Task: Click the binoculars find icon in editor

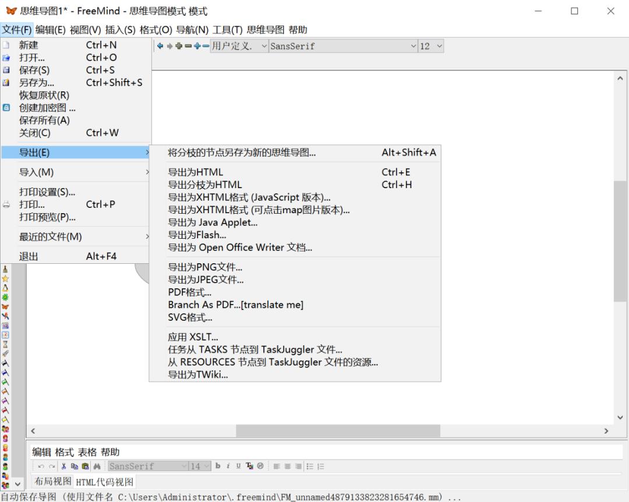Action: tap(97, 466)
